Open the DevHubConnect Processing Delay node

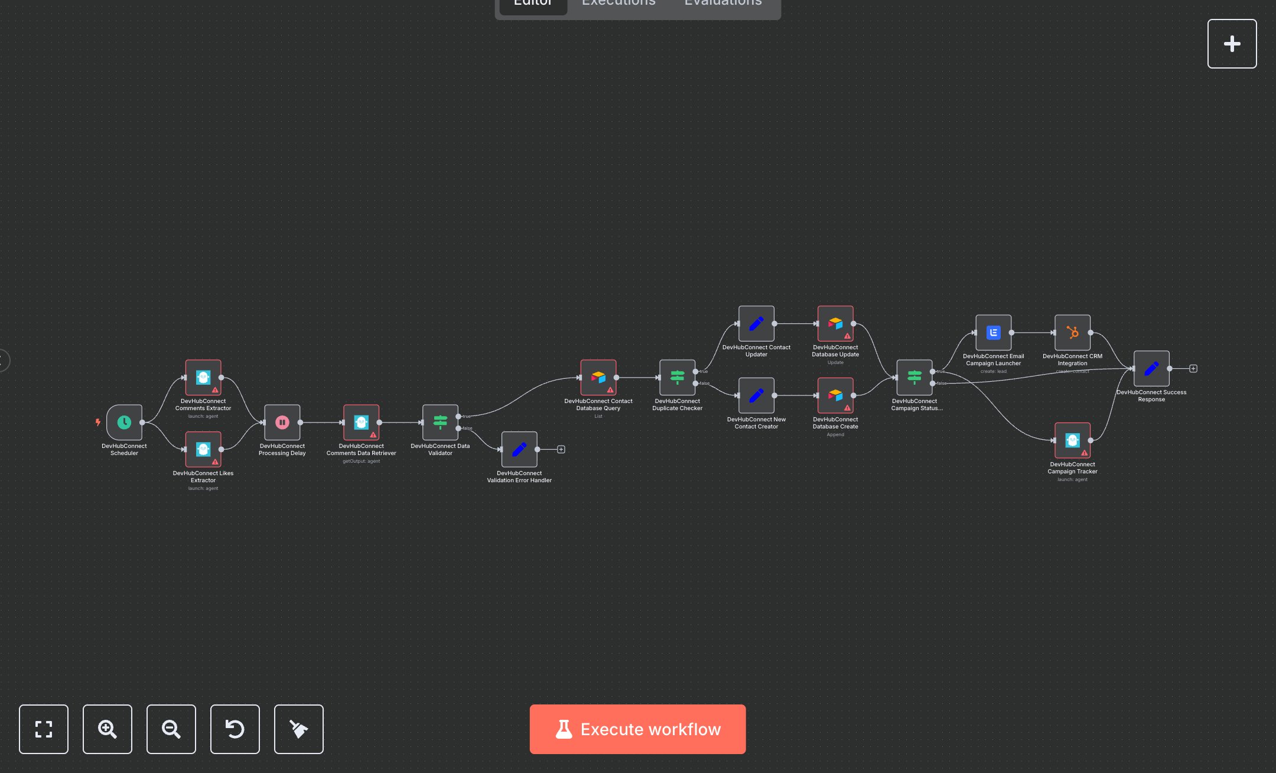[282, 422]
